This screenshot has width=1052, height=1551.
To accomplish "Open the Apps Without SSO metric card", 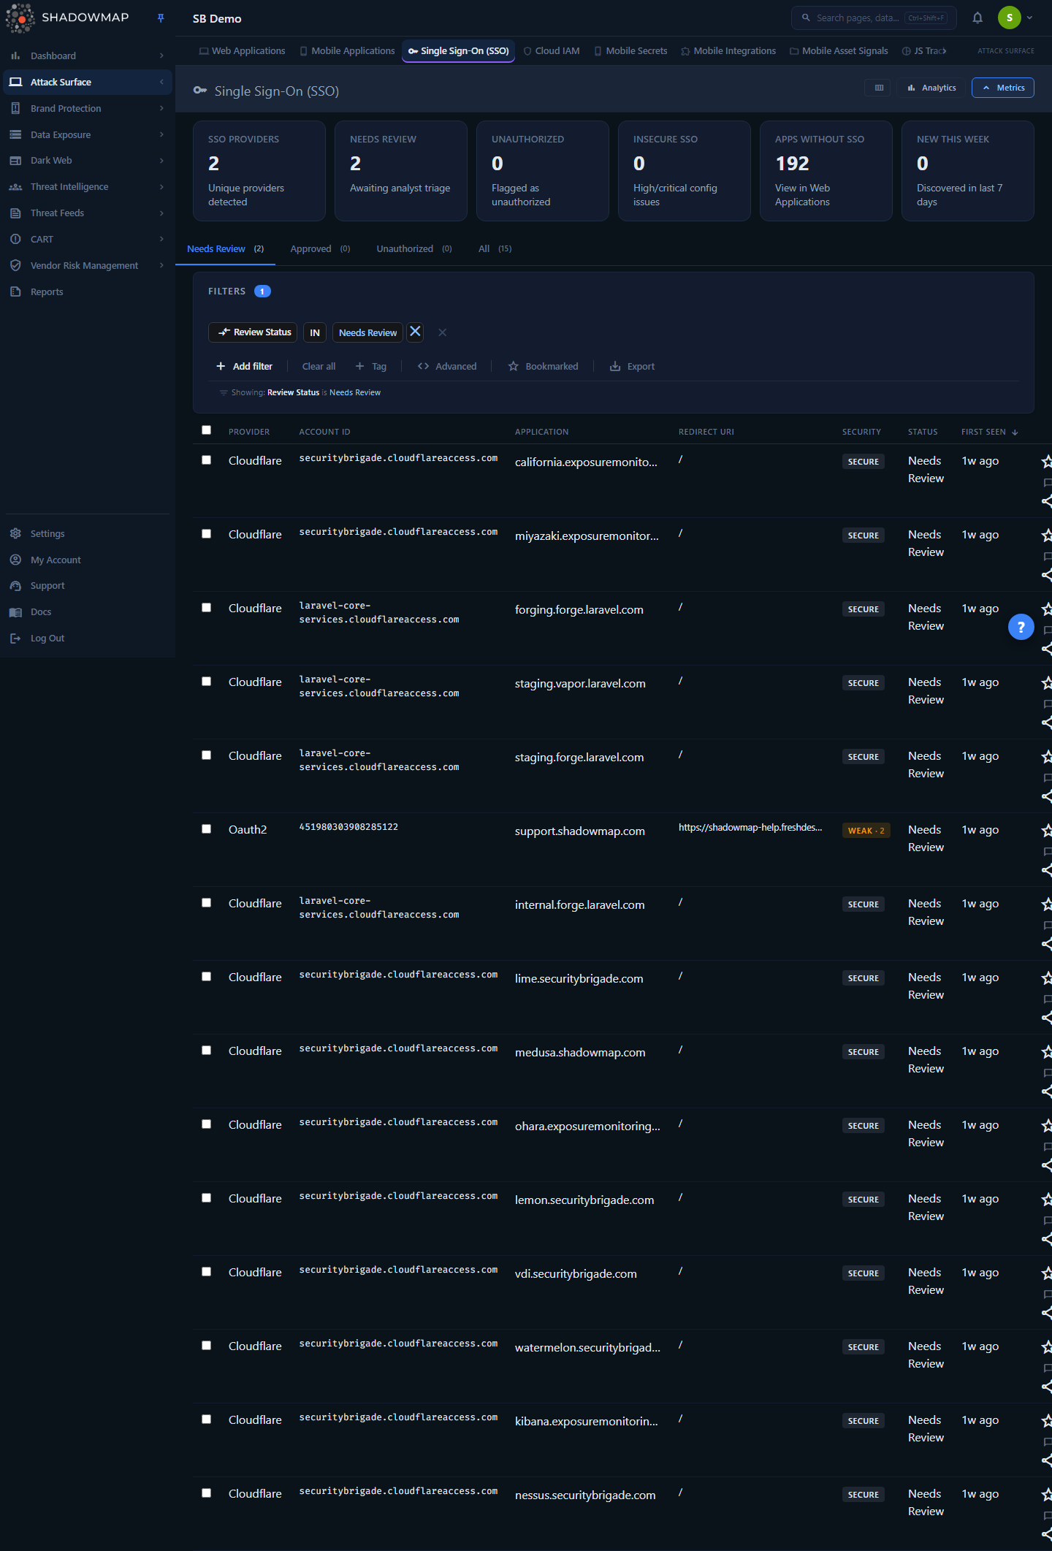I will point(826,171).
